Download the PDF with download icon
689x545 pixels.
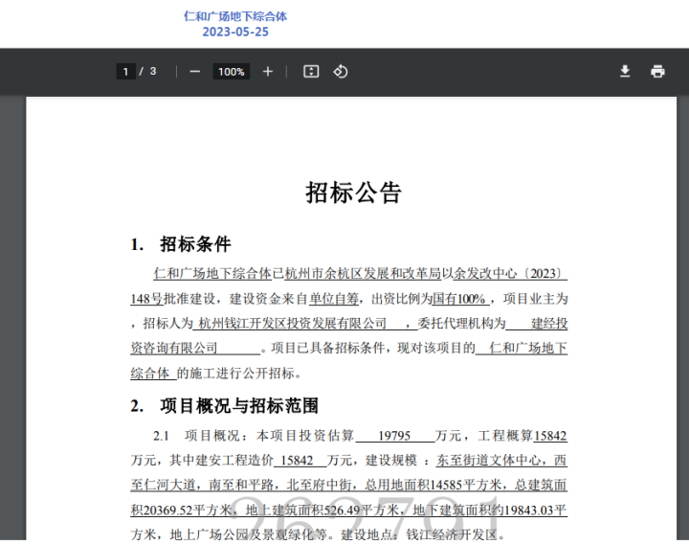point(625,71)
